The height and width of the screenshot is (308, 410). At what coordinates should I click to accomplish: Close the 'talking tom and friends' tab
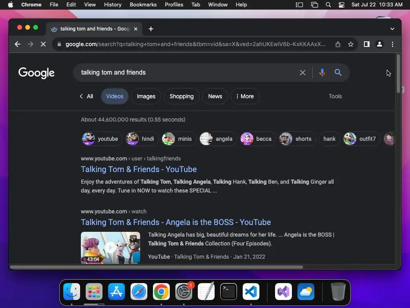(x=136, y=29)
